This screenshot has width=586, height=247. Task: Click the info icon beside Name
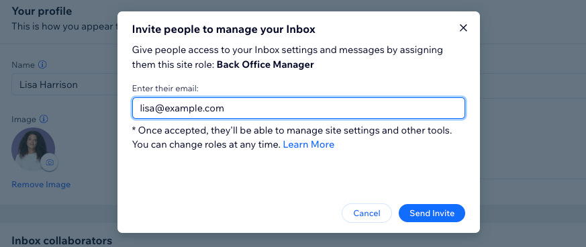42,65
